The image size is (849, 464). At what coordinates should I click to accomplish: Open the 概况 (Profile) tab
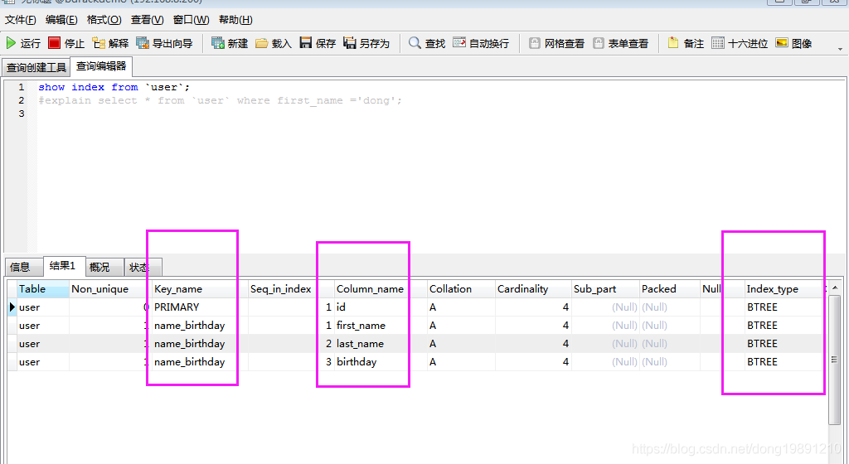99,267
